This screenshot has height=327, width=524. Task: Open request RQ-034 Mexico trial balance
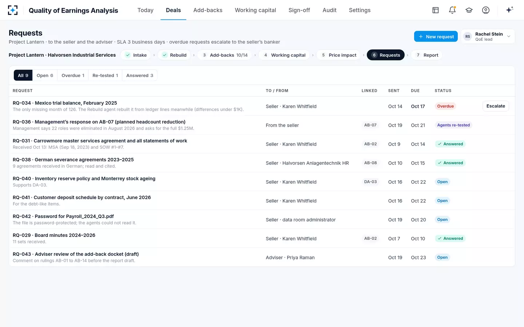[262, 106]
